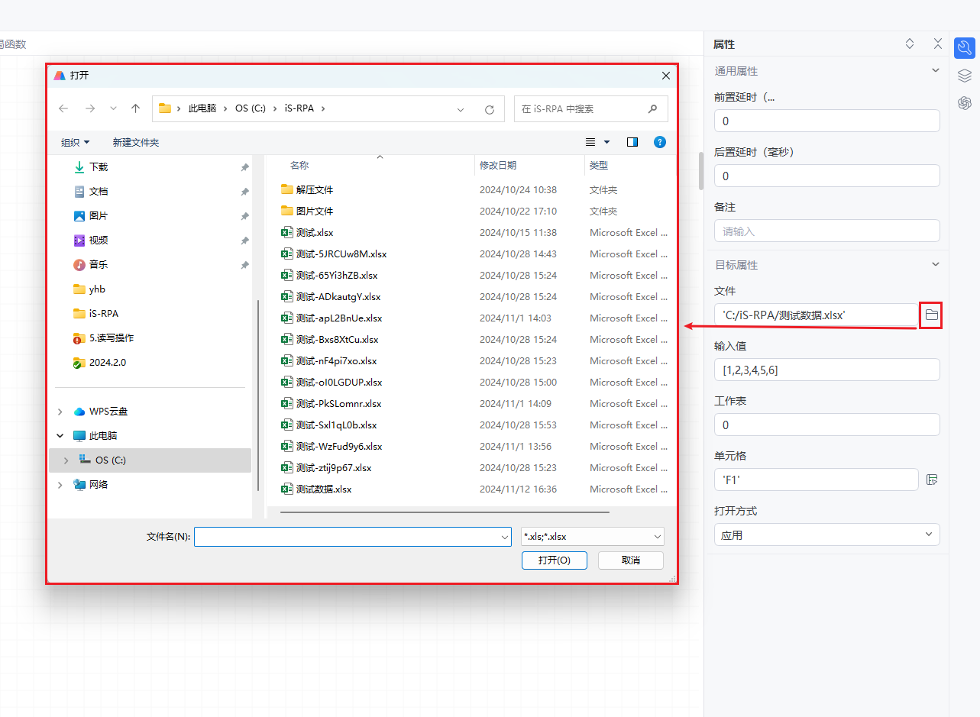
Task: Select 视频 in navigation pane
Action: point(99,240)
